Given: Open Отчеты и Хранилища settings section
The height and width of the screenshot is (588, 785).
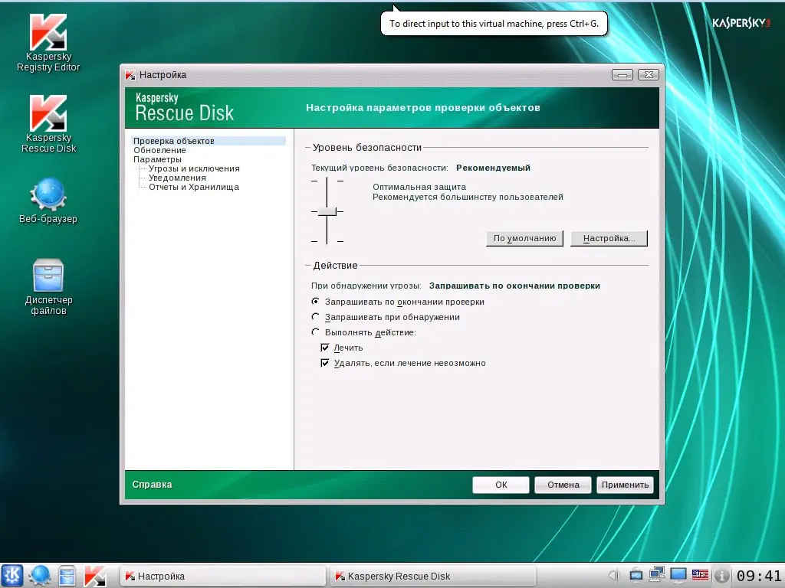Looking at the screenshot, I should 194,187.
